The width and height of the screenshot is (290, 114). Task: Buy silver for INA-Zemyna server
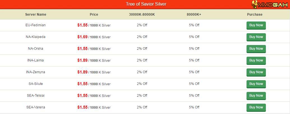coord(256,72)
